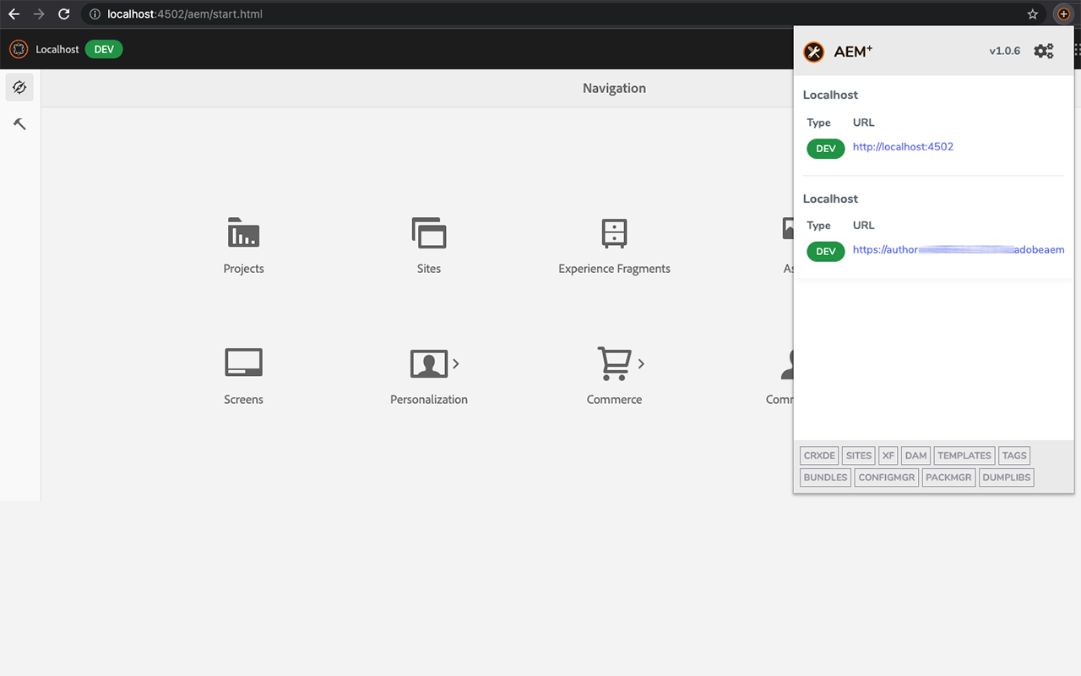The height and width of the screenshot is (676, 1081).
Task: Click the PACKMGR shortcut button
Action: click(948, 477)
